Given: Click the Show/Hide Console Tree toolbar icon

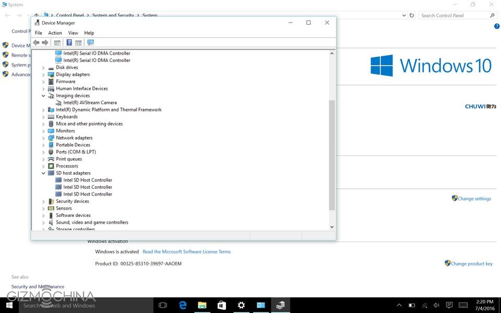Looking at the screenshot, I should pyautogui.click(x=57, y=43).
